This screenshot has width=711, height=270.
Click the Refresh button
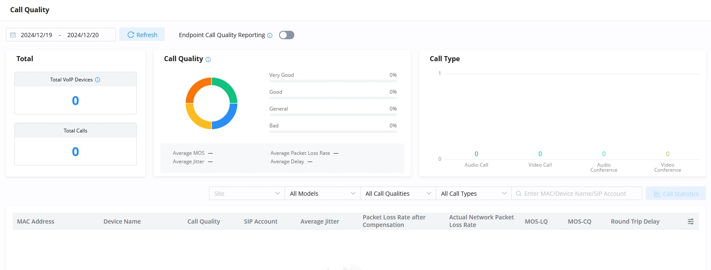[142, 35]
